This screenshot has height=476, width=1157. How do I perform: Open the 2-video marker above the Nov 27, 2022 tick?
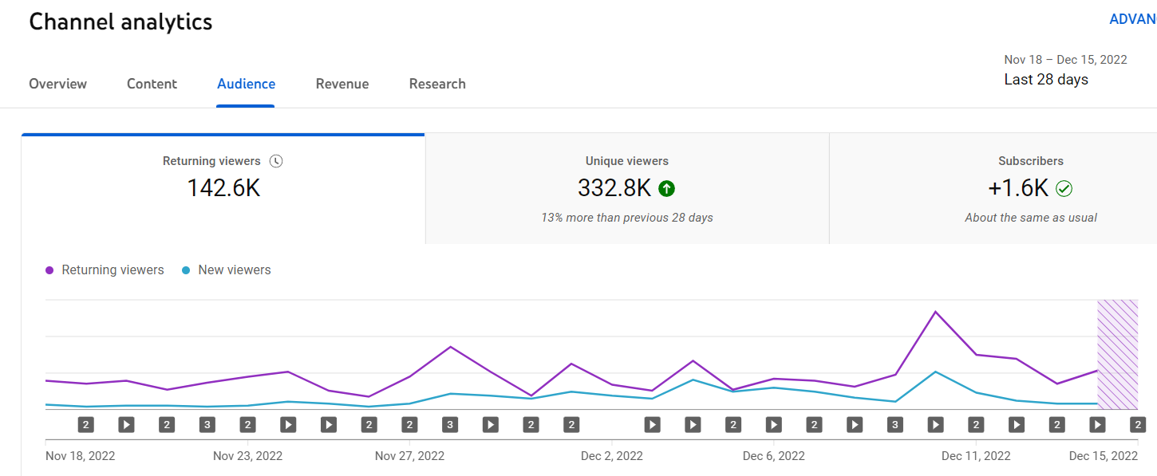[x=409, y=425]
